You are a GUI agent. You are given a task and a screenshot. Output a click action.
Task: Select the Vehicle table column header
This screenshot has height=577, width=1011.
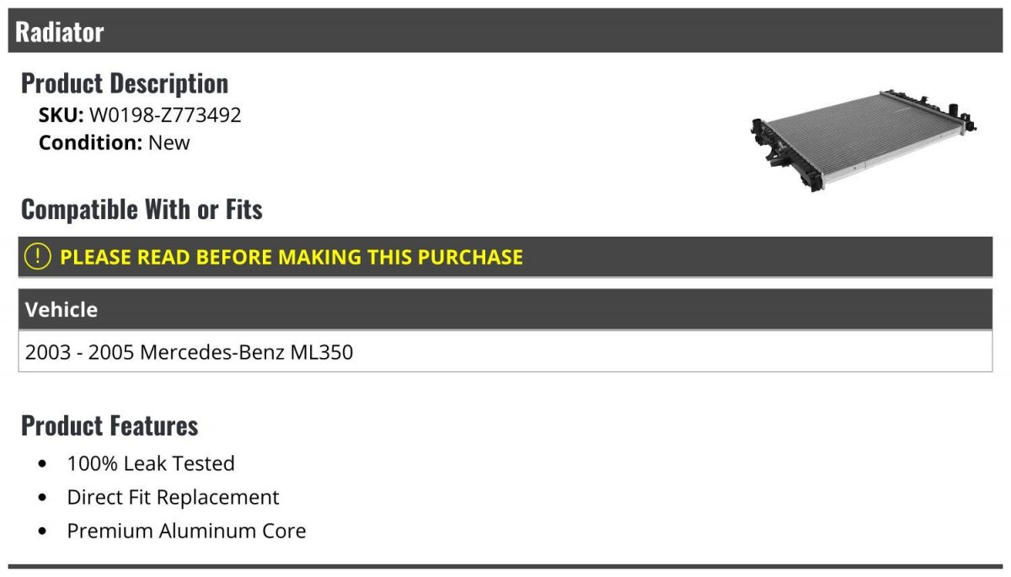505,309
